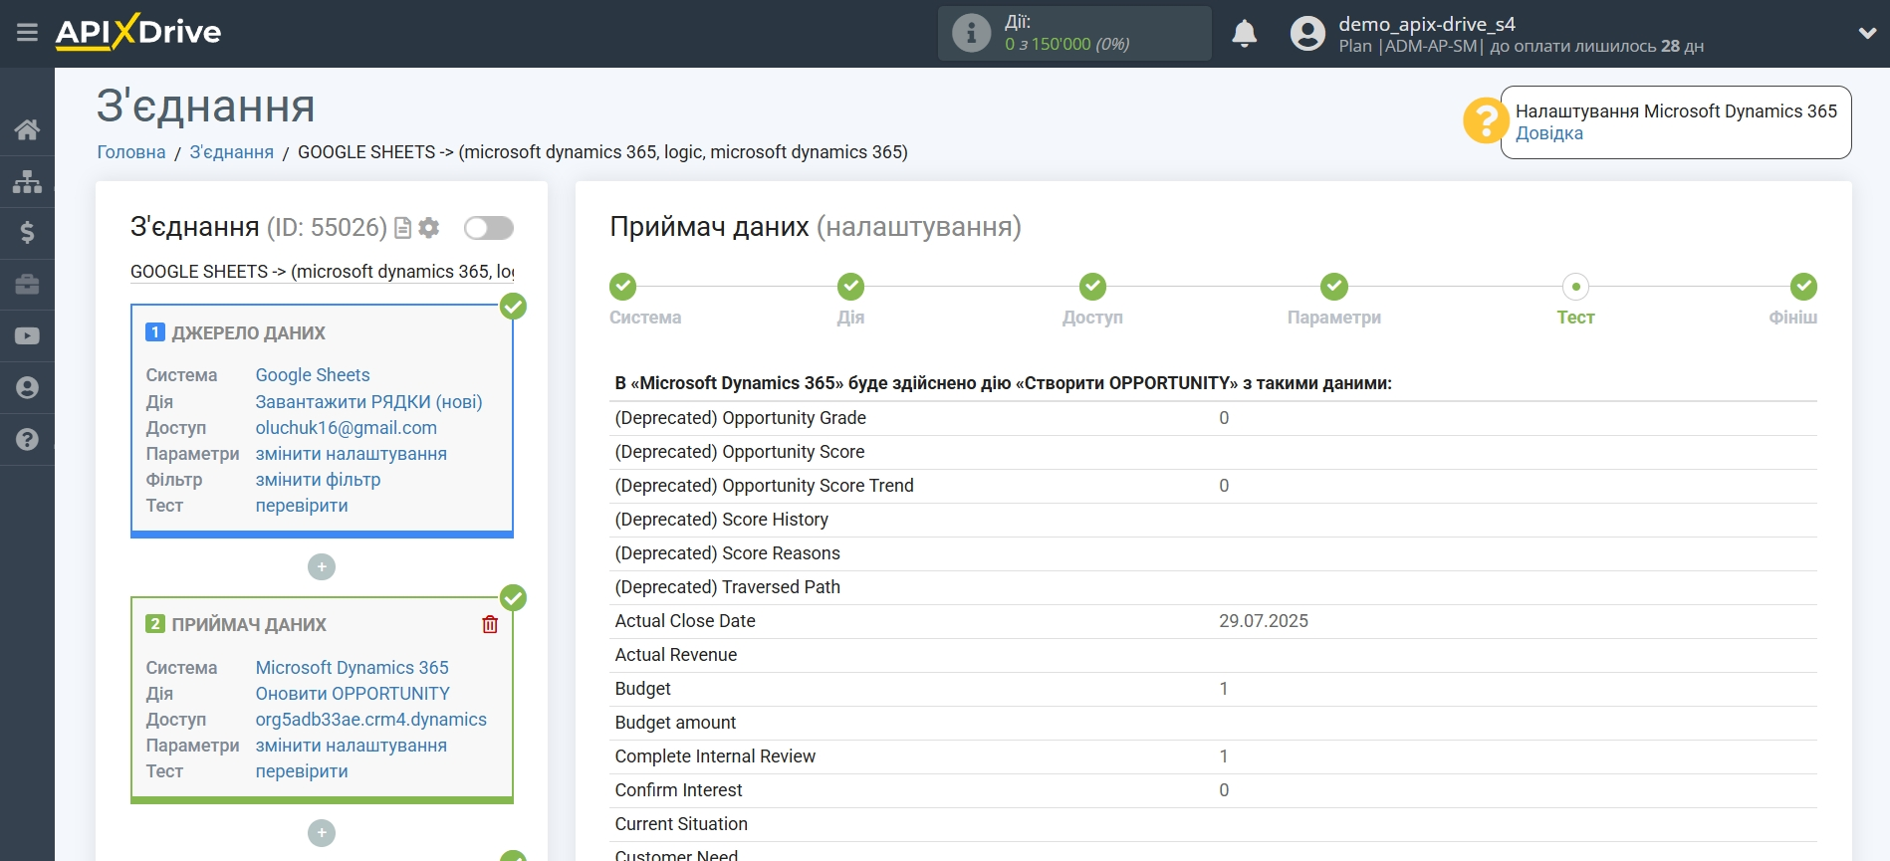
Task: Open help question icon in sidebar
Action: tap(27, 440)
